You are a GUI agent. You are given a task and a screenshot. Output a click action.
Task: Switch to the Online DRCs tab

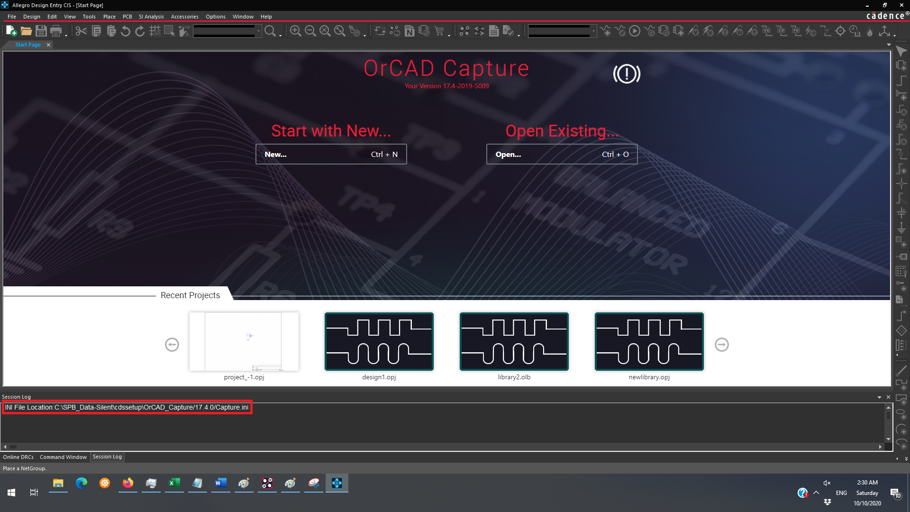18,457
